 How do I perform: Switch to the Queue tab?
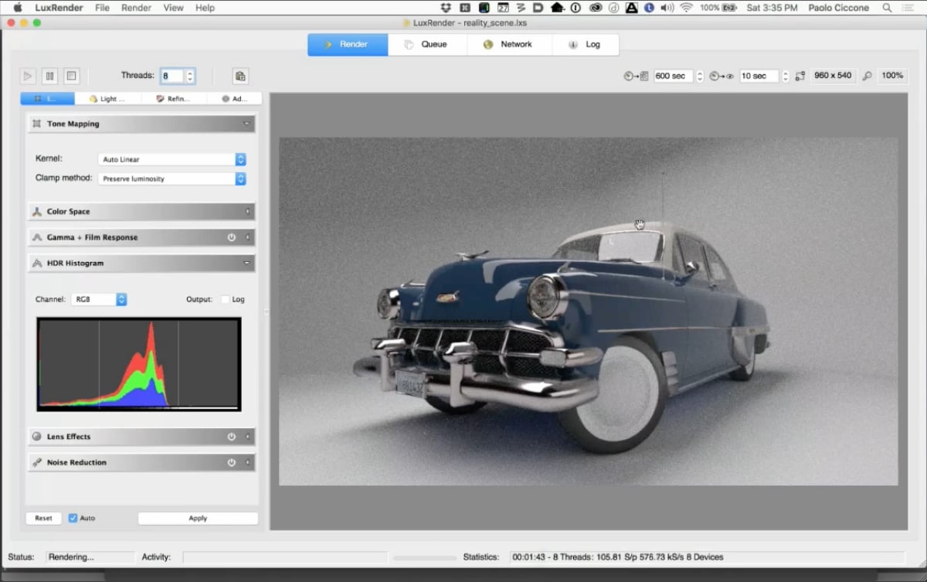point(426,44)
